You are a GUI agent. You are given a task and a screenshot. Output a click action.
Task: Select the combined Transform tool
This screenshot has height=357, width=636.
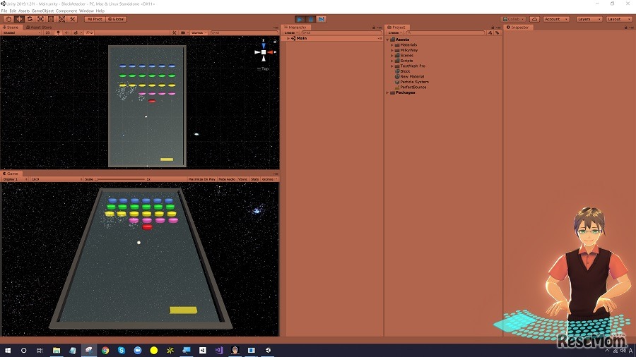tap(61, 19)
